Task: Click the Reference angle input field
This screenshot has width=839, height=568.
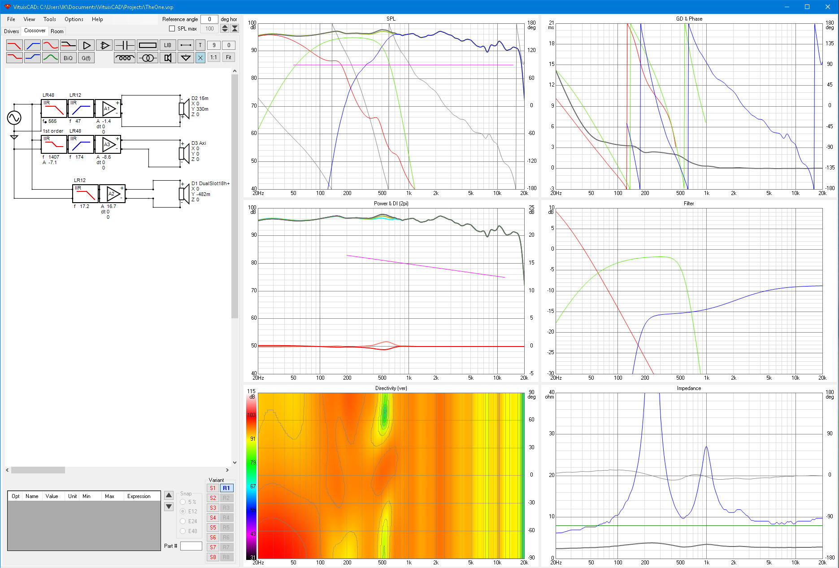Action: coord(209,19)
